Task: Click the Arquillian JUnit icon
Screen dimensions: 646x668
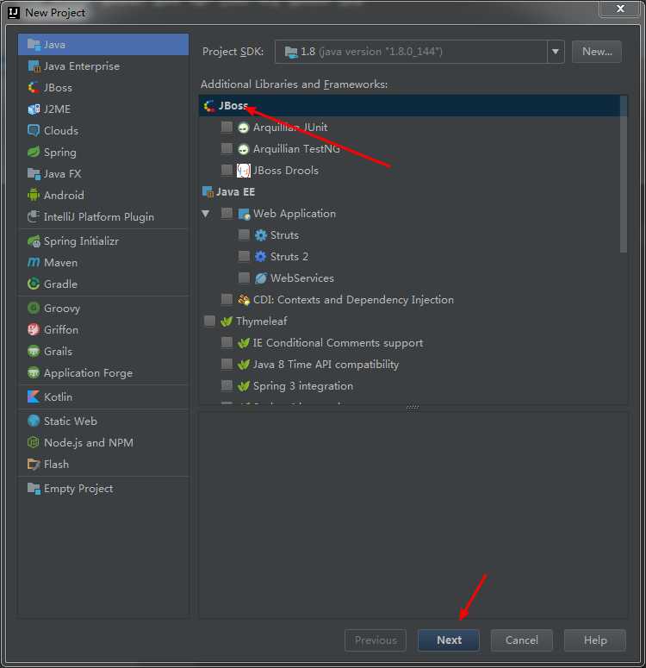Action: point(244,128)
